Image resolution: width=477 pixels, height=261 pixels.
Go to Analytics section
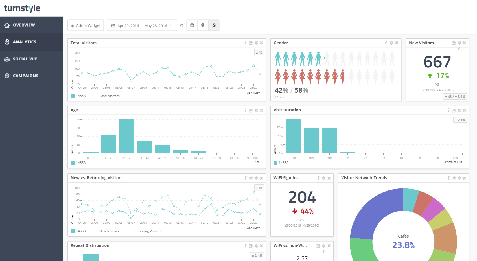coord(32,42)
